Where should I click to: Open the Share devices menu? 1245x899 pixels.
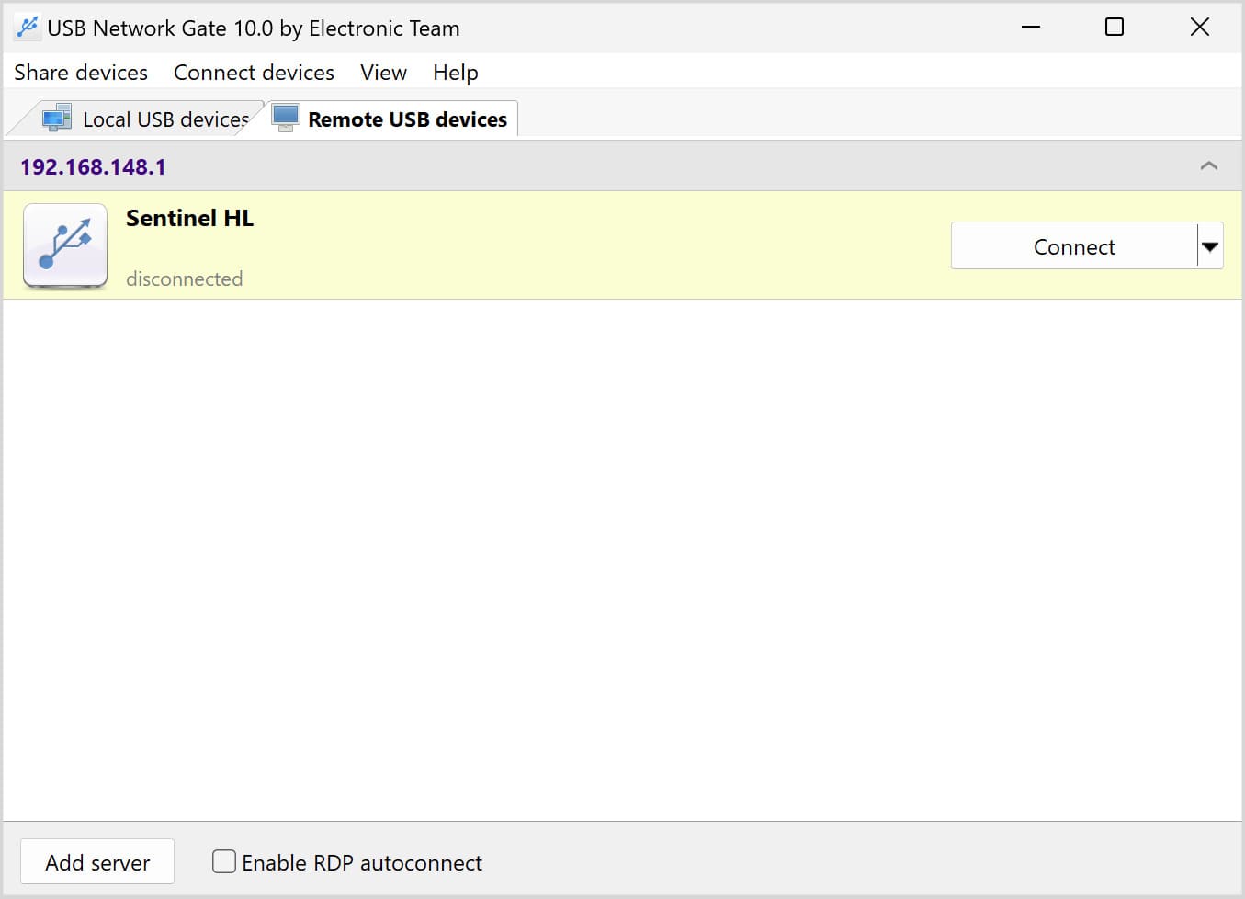click(81, 73)
